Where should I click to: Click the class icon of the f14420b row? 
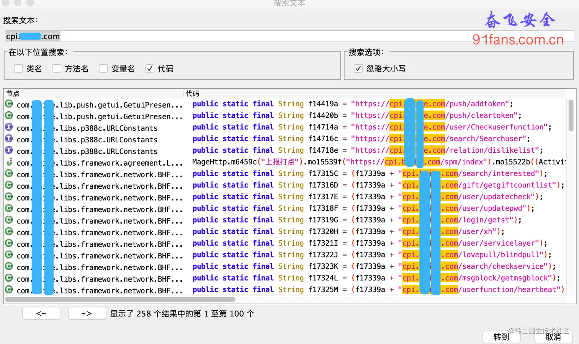(x=9, y=115)
